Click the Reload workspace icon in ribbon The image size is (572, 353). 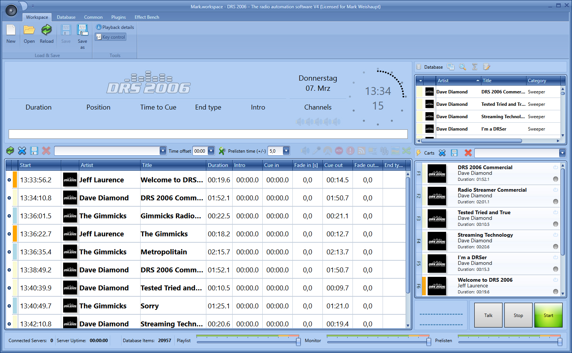[47, 30]
